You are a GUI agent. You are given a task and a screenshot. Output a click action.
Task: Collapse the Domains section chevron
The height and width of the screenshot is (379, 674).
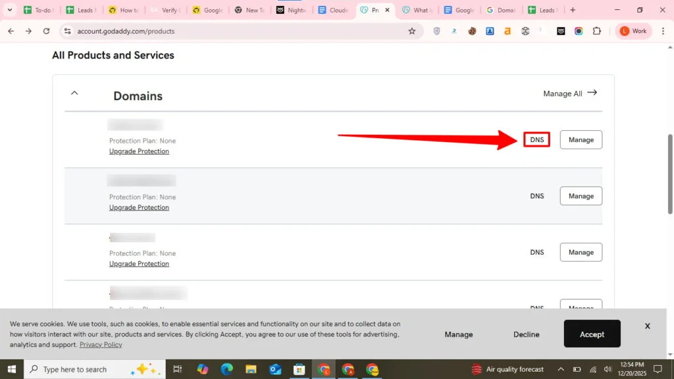coord(74,93)
